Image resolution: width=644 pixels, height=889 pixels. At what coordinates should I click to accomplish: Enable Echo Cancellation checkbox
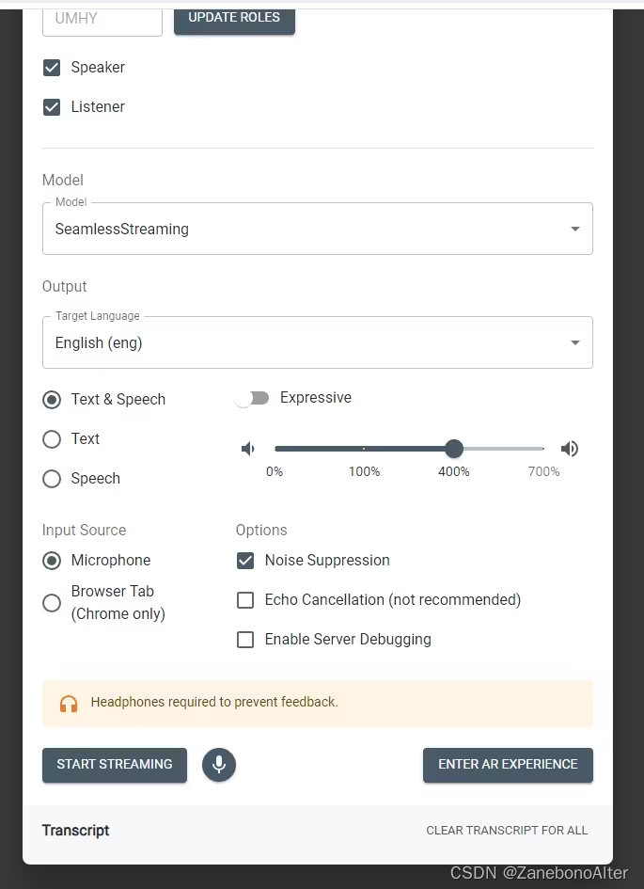point(245,600)
